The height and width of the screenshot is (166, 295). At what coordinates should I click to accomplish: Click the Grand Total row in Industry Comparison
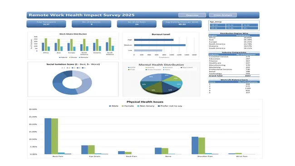[234, 76]
